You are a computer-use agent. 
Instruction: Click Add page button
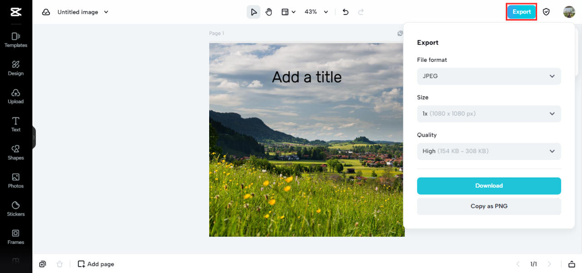coord(96,264)
